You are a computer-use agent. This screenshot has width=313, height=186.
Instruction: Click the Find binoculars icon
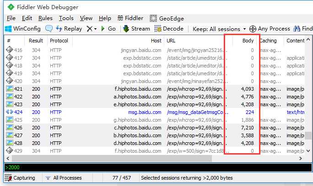coord(297,29)
